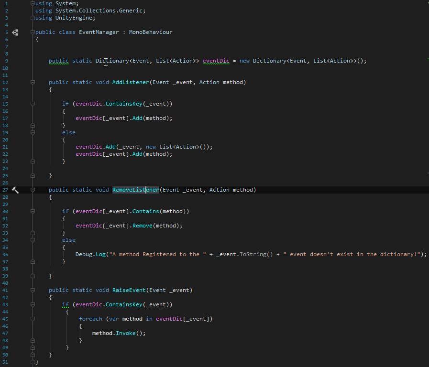Click line number 36 in the gutter
The image size is (429, 367).
[x=6, y=254]
